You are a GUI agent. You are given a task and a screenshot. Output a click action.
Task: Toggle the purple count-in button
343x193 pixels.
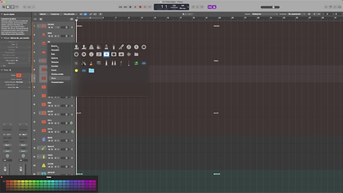(x=210, y=7)
